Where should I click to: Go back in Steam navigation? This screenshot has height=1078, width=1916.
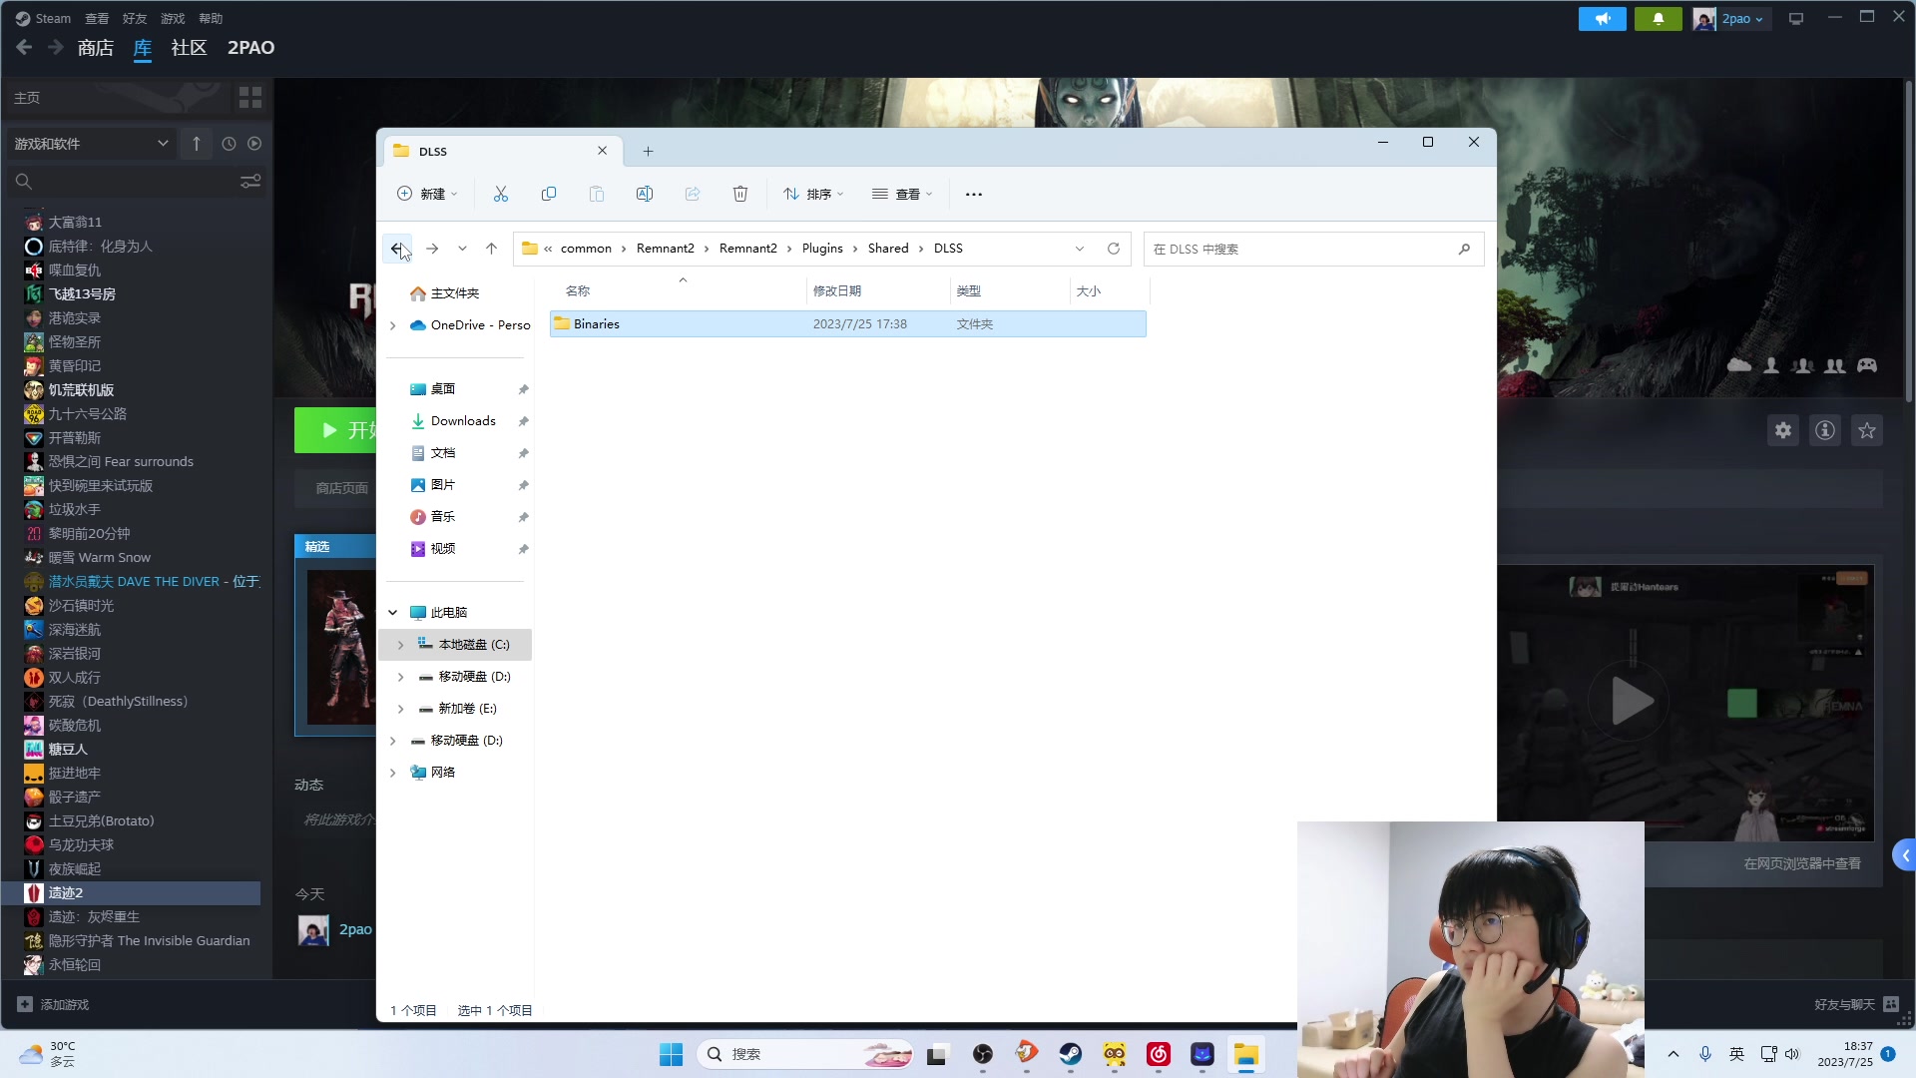point(24,47)
